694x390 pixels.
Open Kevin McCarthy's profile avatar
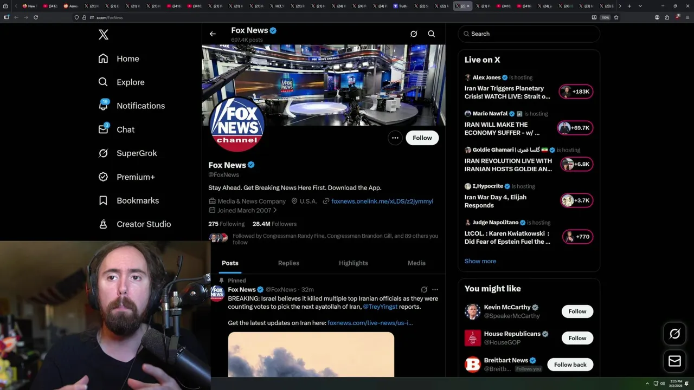point(473,311)
